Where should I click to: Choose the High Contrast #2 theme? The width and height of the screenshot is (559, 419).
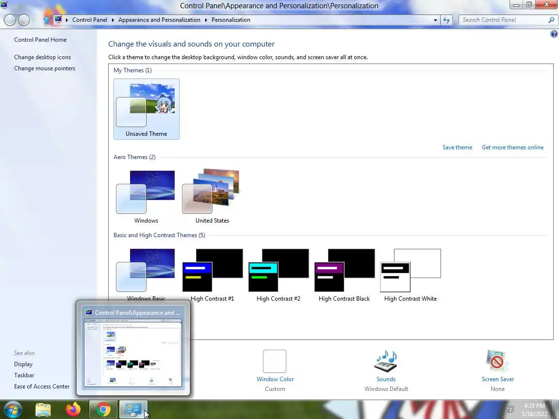coord(279,274)
